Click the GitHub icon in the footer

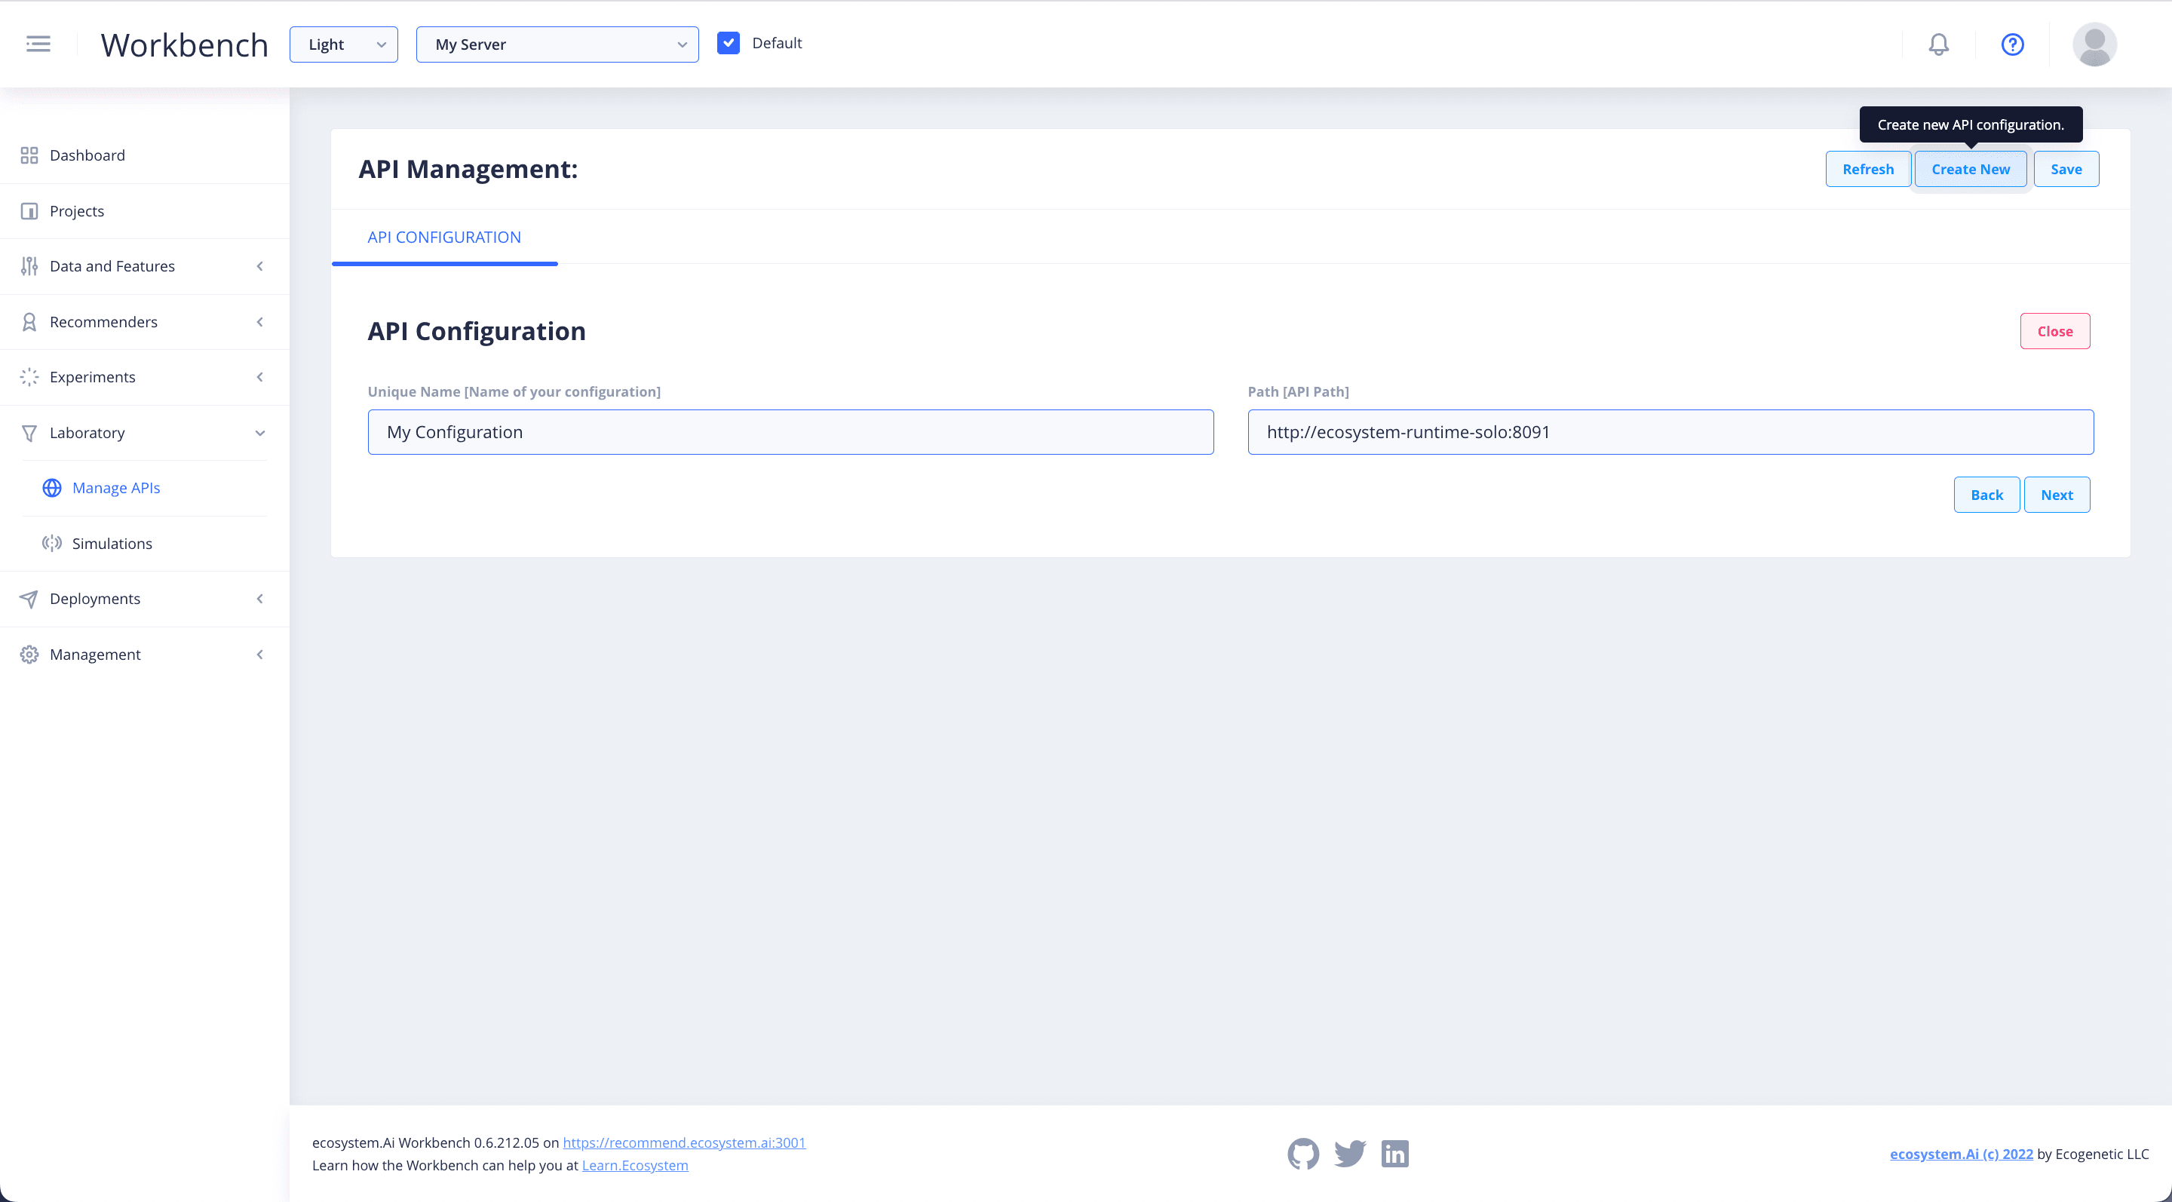point(1302,1154)
